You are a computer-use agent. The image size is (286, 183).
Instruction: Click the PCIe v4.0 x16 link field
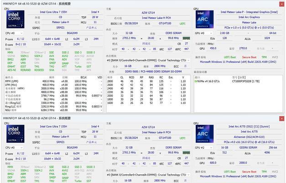tap(249, 142)
